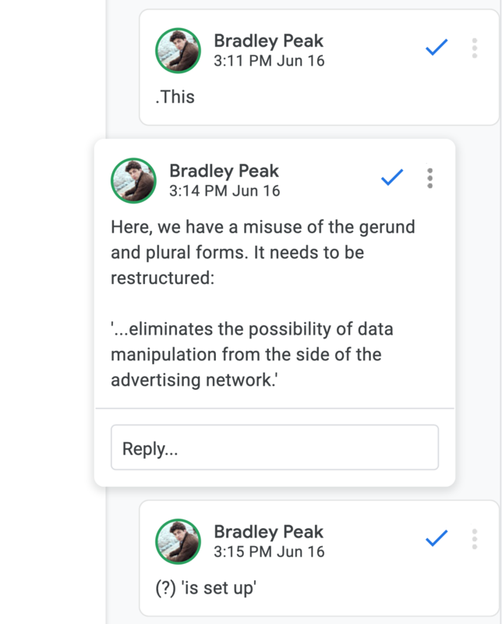Screen dimensions: 502x624
Task: Select the '.This' comment text
Action: coord(175,97)
